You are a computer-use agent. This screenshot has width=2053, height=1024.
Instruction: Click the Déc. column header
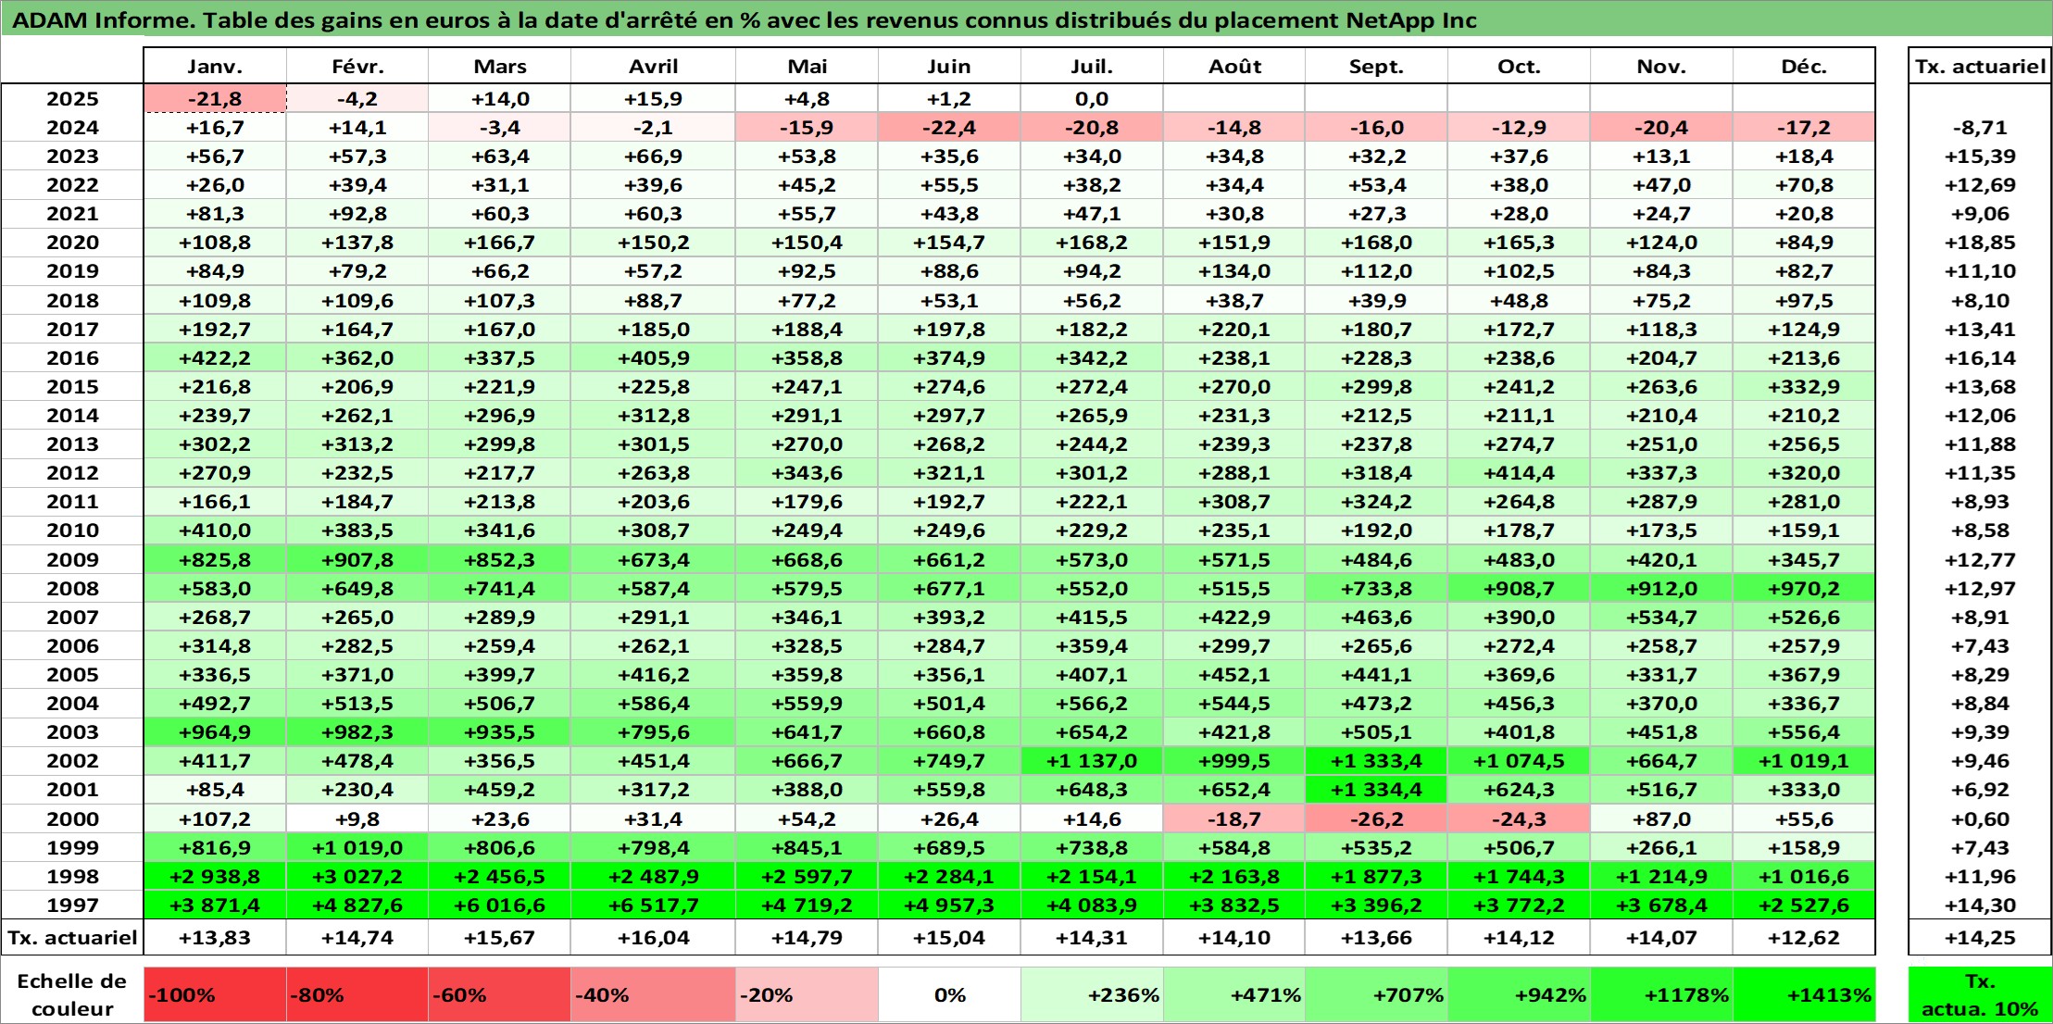pos(1804,66)
